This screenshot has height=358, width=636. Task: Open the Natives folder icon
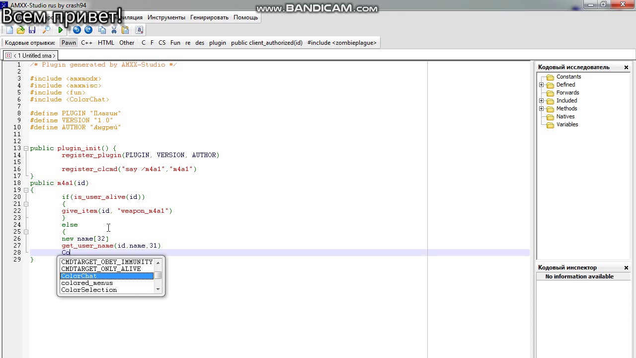pos(550,117)
